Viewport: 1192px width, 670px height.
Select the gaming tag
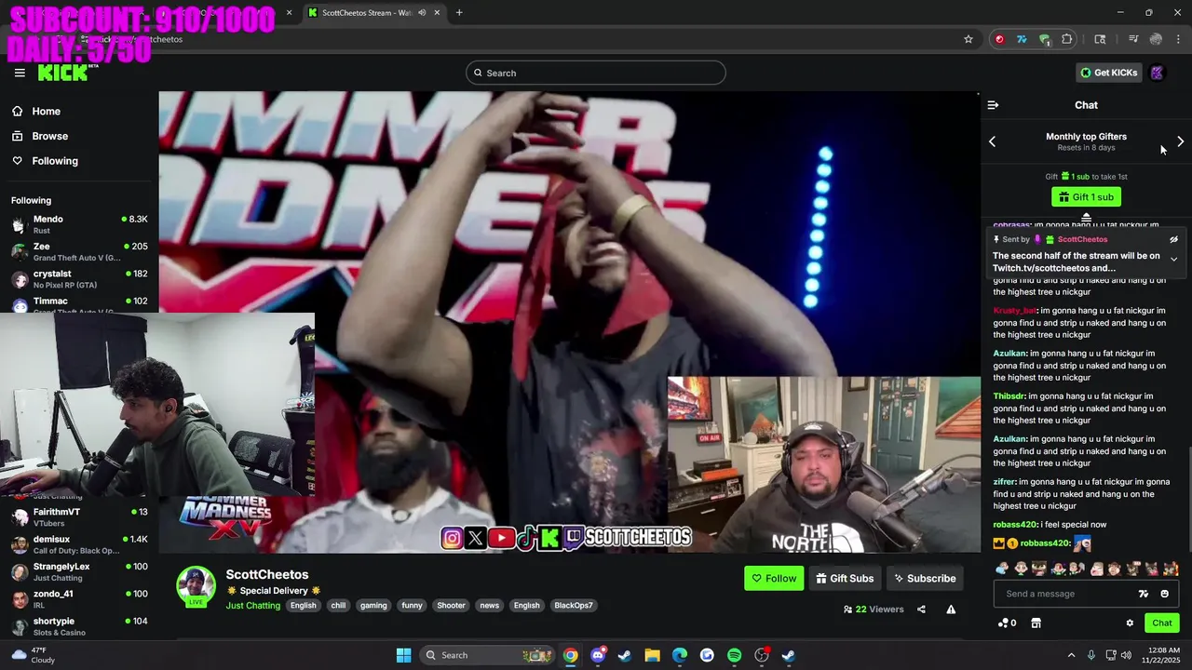(373, 606)
